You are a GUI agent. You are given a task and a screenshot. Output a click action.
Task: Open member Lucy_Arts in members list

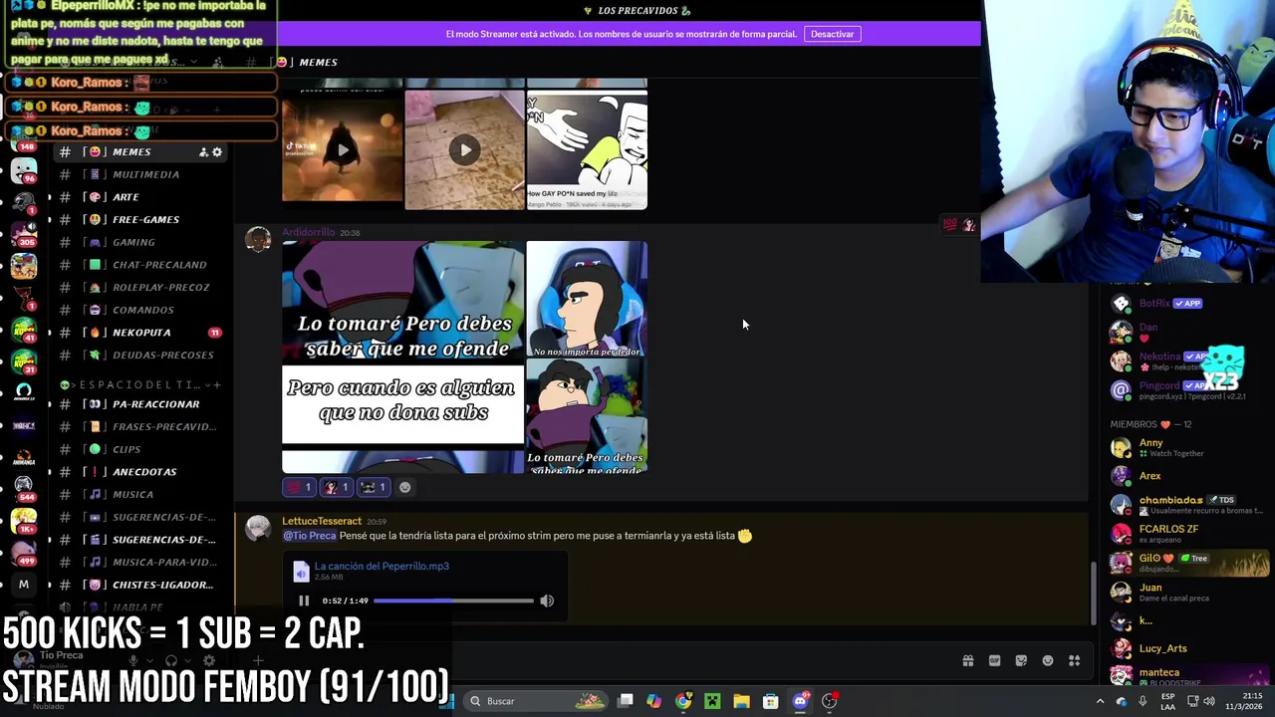1185,648
